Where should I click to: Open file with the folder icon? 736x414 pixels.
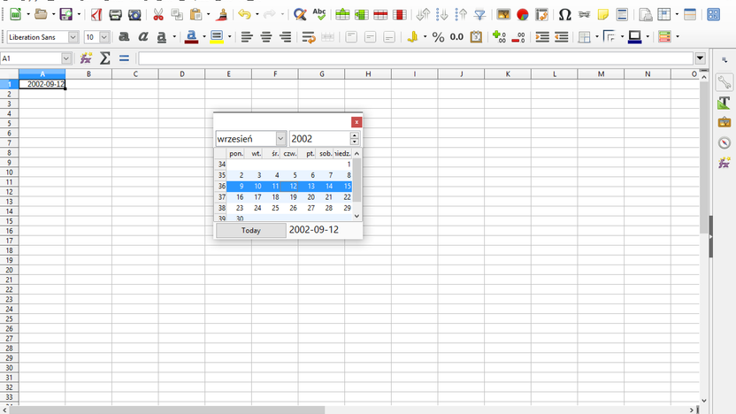(41, 14)
